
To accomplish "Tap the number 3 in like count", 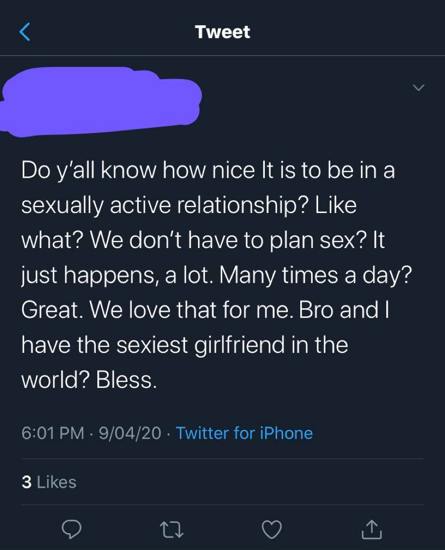I will click(26, 482).
